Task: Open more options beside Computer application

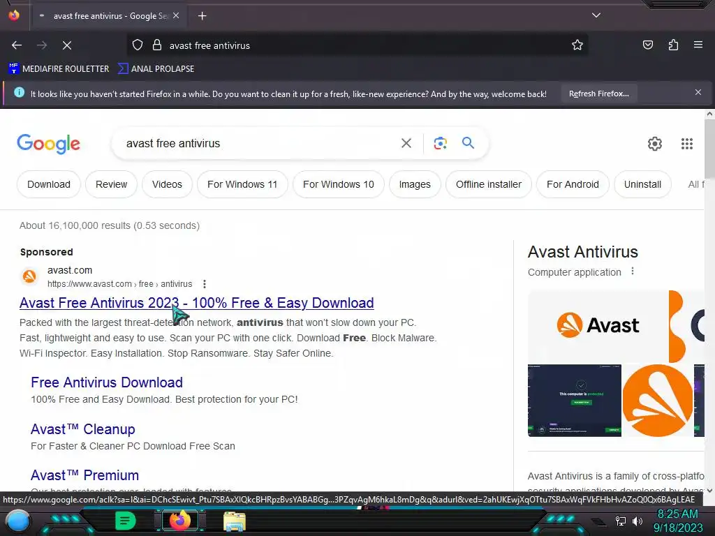Action: point(633,271)
